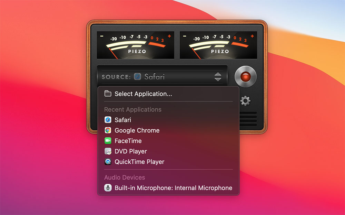The width and height of the screenshot is (345, 215).
Task: Open Piezo settings gear icon
Action: 245,101
